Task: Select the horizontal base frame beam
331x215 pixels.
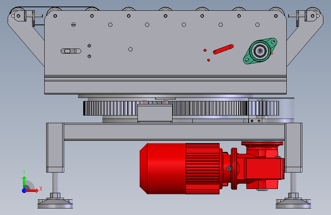Action: (x=174, y=132)
